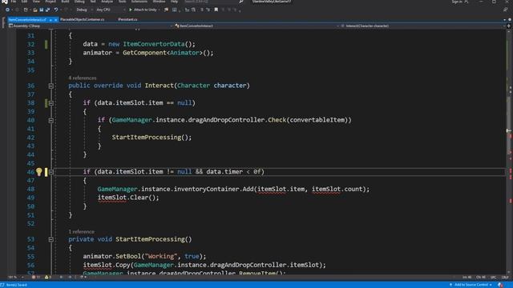This screenshot has width=513, height=288.
Task: Click the warnings triangle icon in footer
Action: pyautogui.click(x=46, y=278)
